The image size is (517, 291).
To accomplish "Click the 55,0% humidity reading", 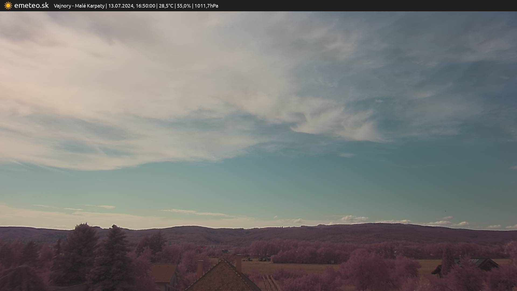I will point(184,6).
